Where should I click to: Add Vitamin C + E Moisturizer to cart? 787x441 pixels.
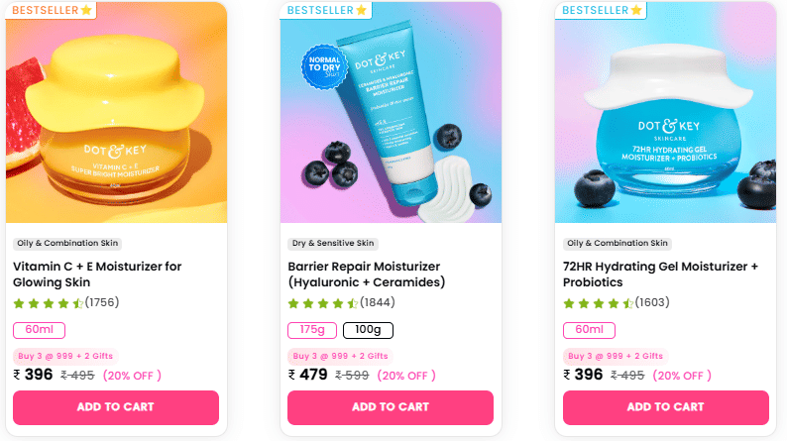pyautogui.click(x=116, y=407)
